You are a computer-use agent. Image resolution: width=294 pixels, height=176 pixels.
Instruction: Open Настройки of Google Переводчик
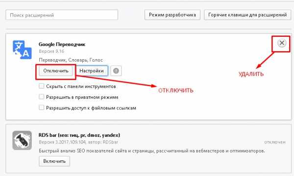tap(92, 71)
